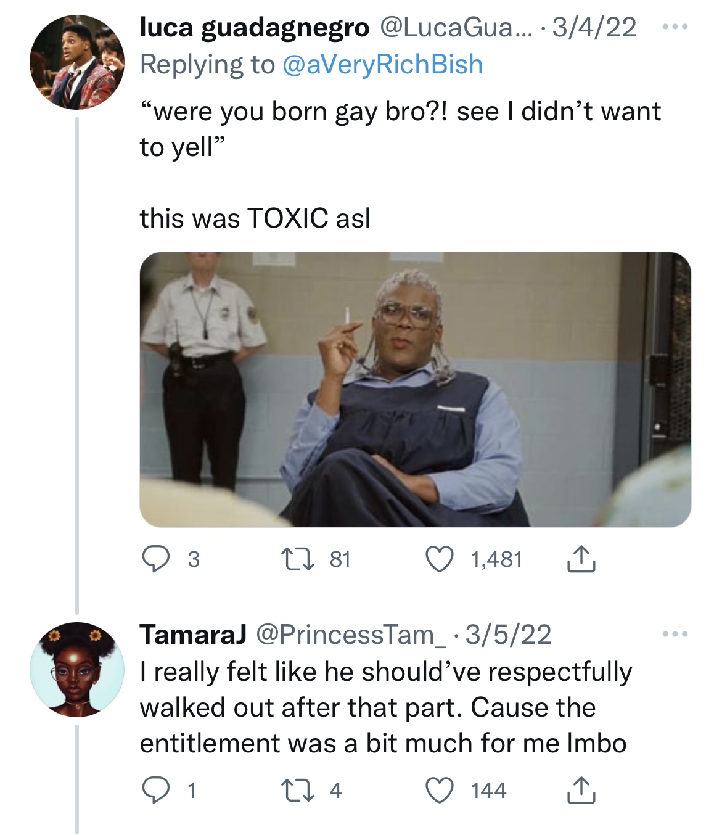Open the @aVeryRichBish profile link
This screenshot has width=714, height=835.
tap(382, 64)
